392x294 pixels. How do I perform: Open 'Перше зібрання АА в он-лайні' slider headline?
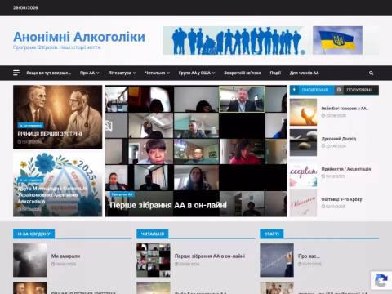coord(168,205)
